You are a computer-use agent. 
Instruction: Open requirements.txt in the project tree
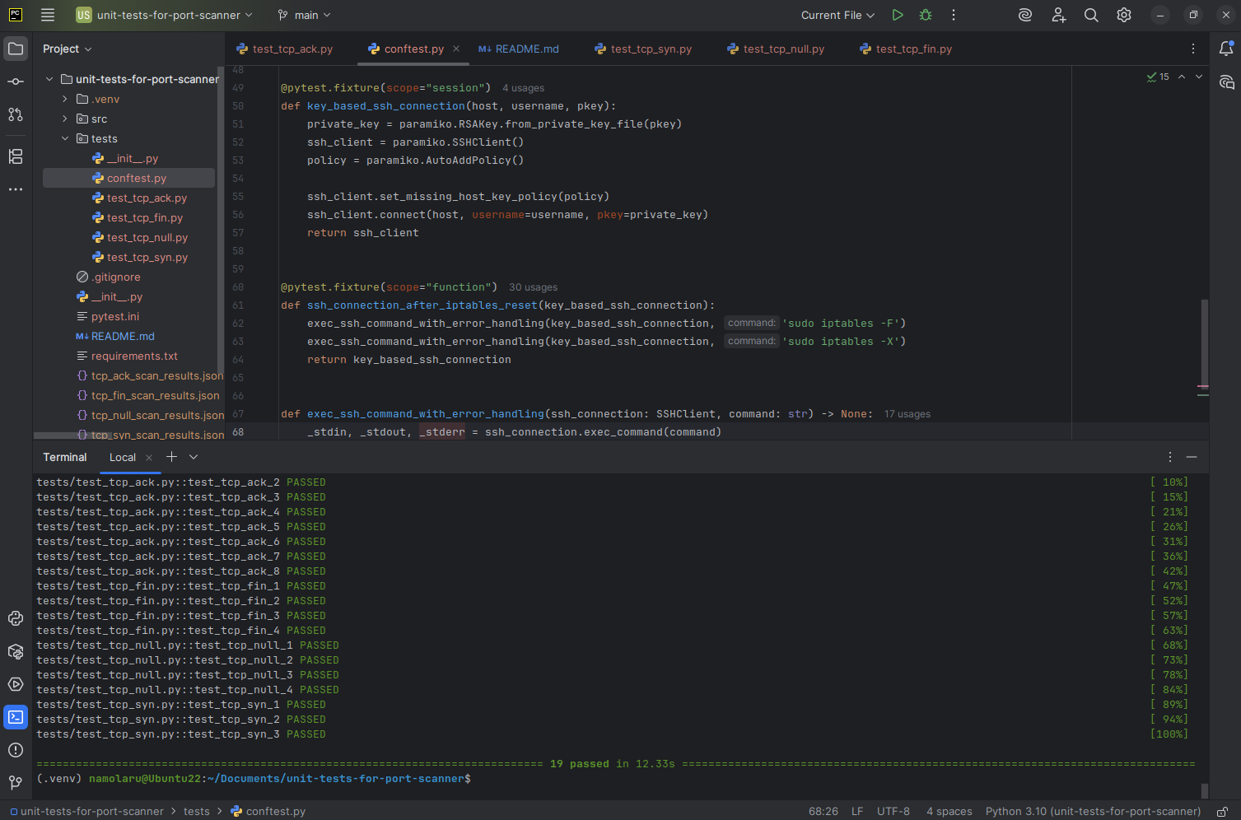click(134, 356)
